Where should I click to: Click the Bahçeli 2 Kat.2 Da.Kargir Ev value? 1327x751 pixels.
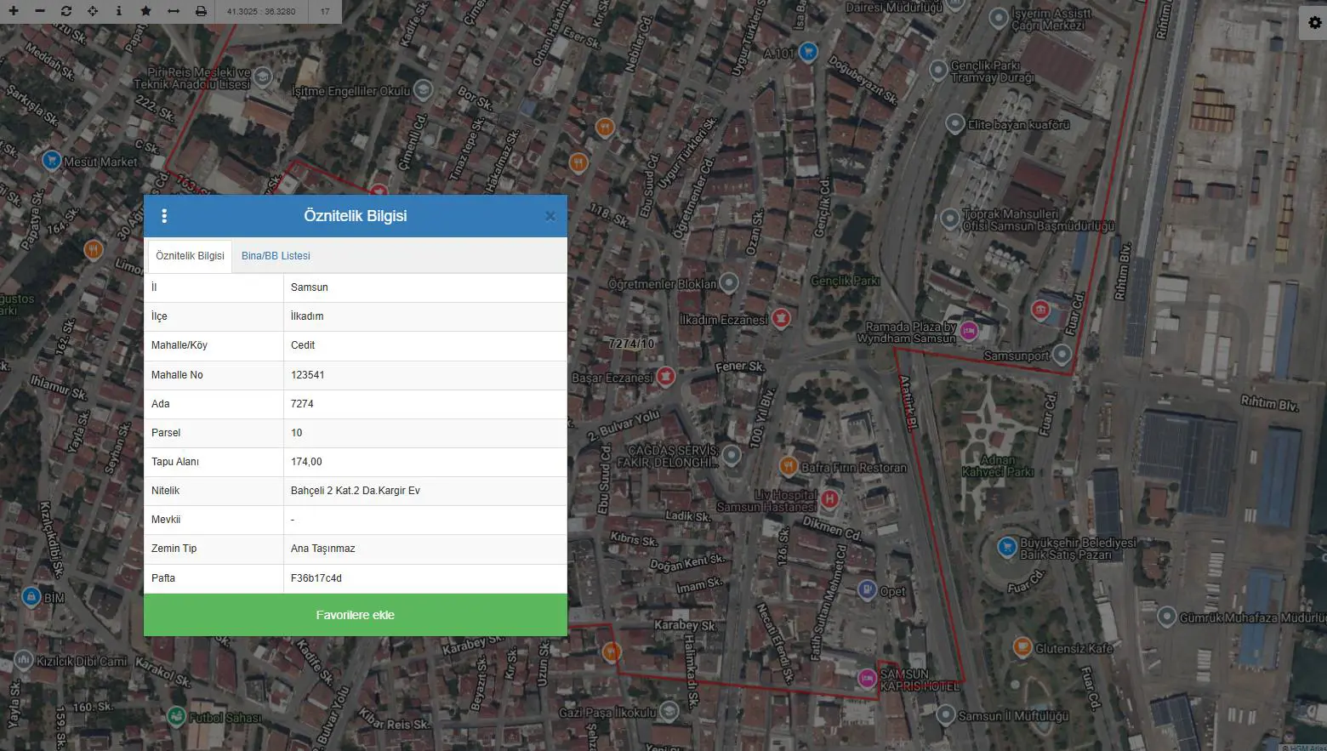point(356,491)
